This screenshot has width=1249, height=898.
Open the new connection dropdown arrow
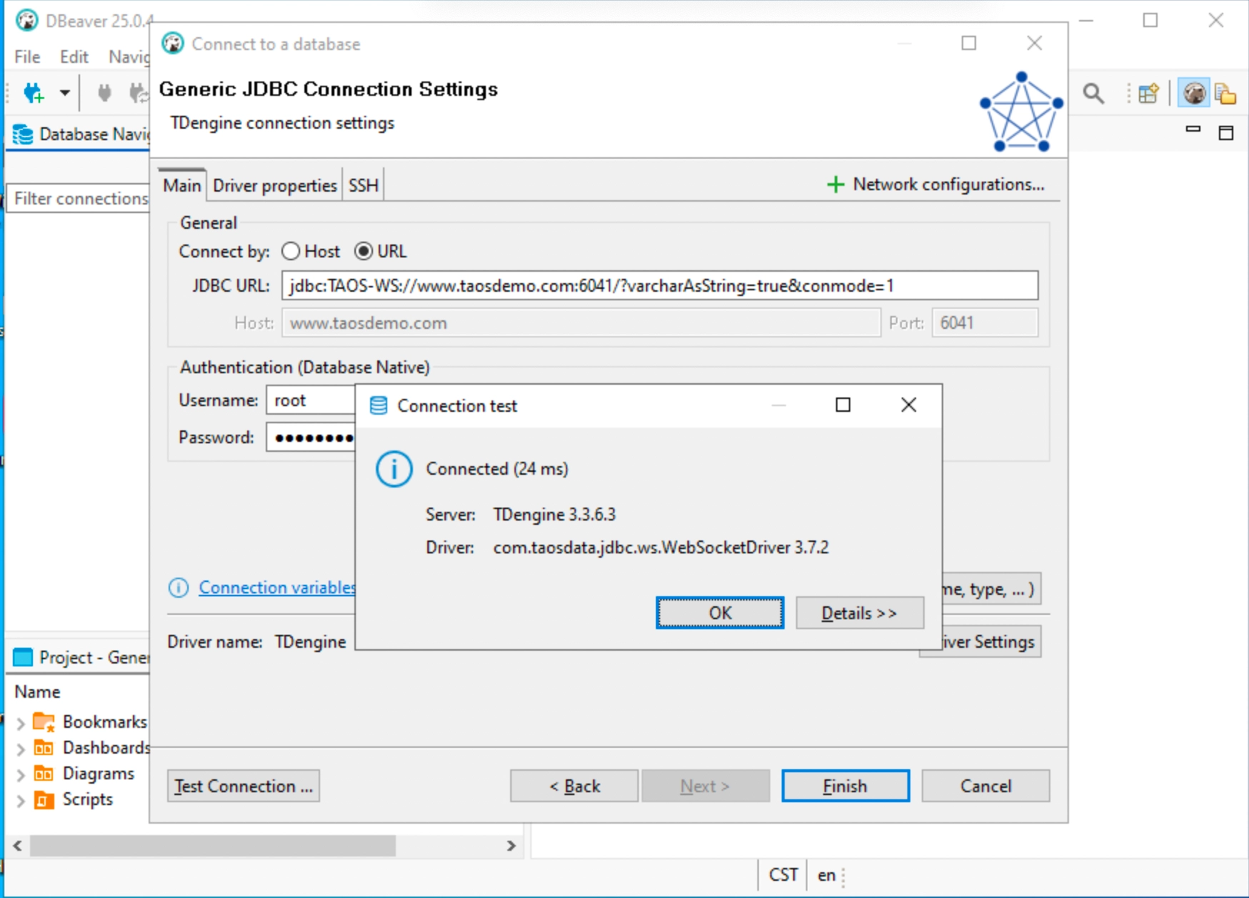coord(64,93)
